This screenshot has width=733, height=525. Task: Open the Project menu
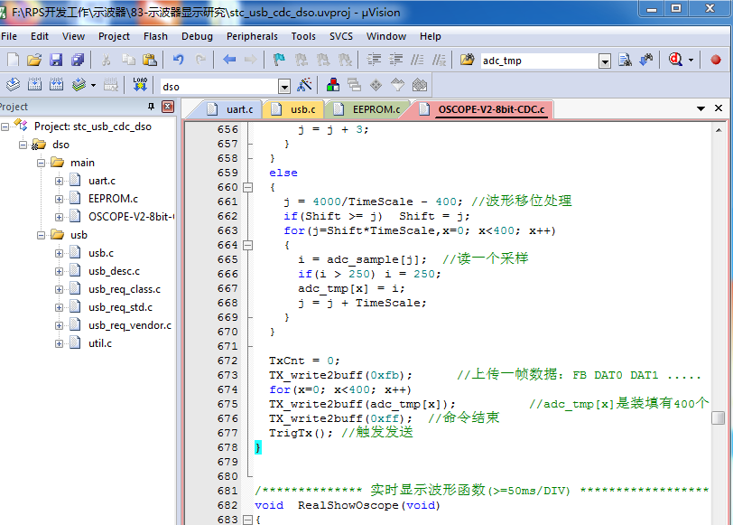pos(114,36)
